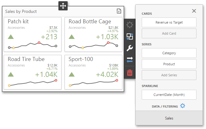Close the binding panel with X
Screen dimensions: 206x129
(194, 11)
